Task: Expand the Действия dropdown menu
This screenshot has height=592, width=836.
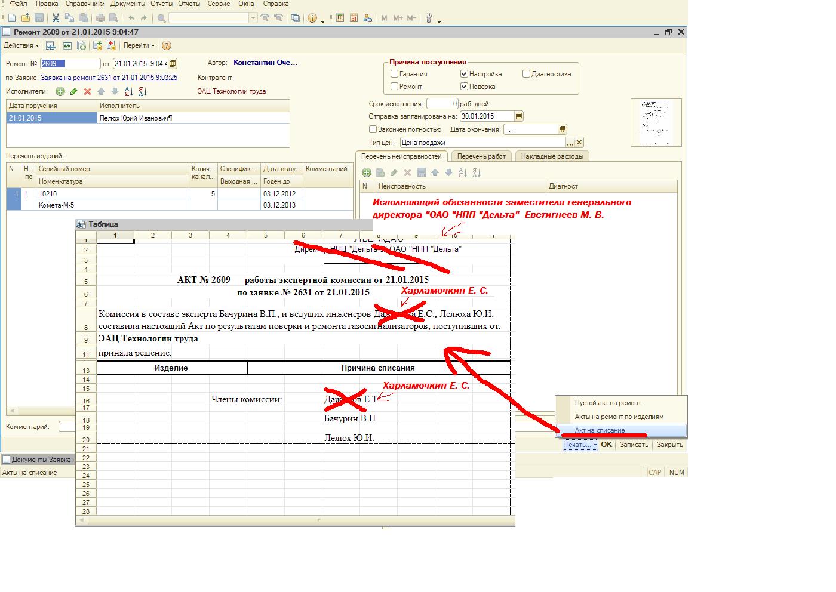Action: [21, 45]
